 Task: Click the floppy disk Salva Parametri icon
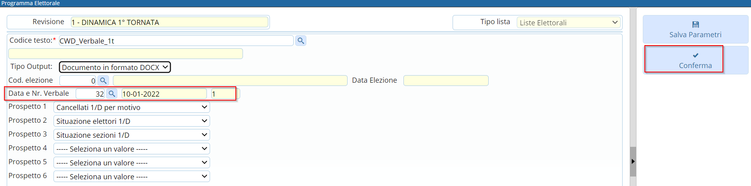pos(696,25)
